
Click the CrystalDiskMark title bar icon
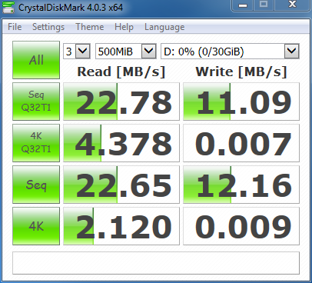click(x=8, y=7)
